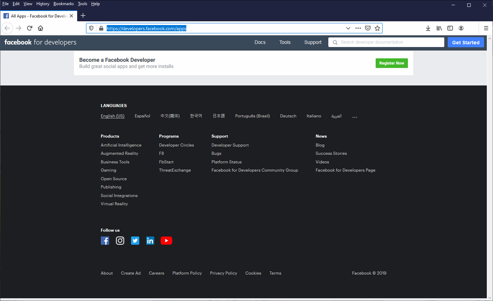493x301 pixels.
Task: Open Library bookmarks and history icon
Action: pos(439,28)
